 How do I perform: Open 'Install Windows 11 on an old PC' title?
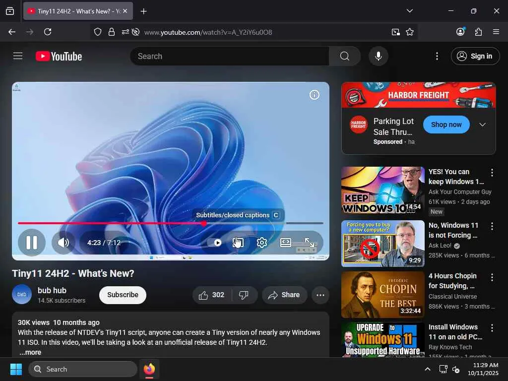pos(455,332)
